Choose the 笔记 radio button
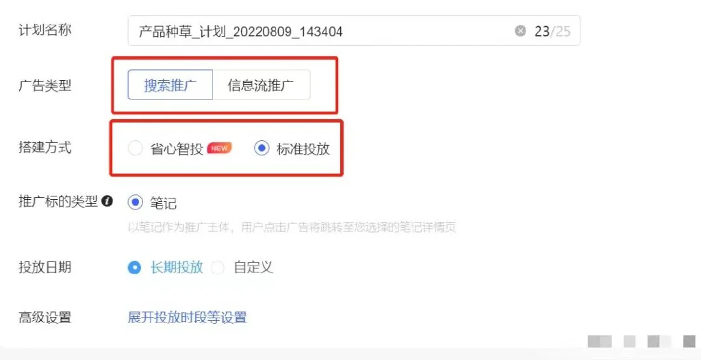This screenshot has height=360, width=701. 135,203
